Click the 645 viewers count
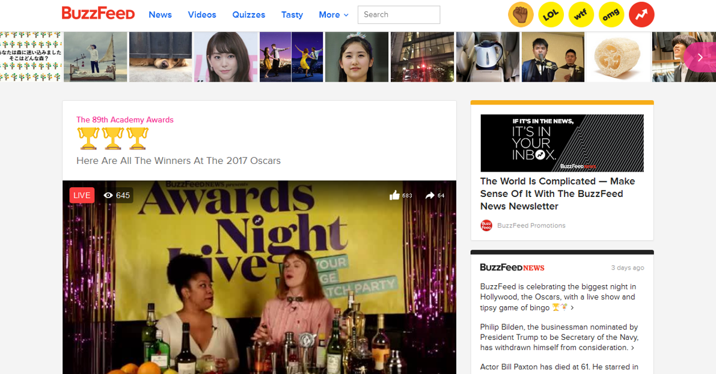 pos(123,195)
